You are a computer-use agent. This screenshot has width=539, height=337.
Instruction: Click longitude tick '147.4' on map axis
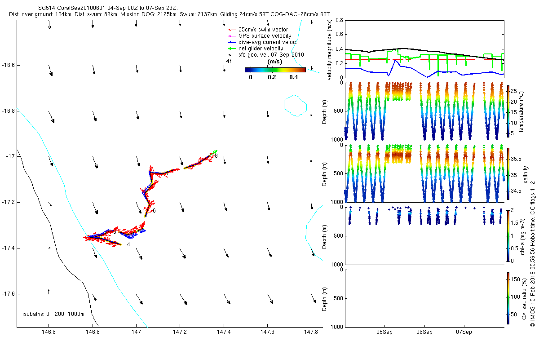pyautogui.click(x=224, y=332)
